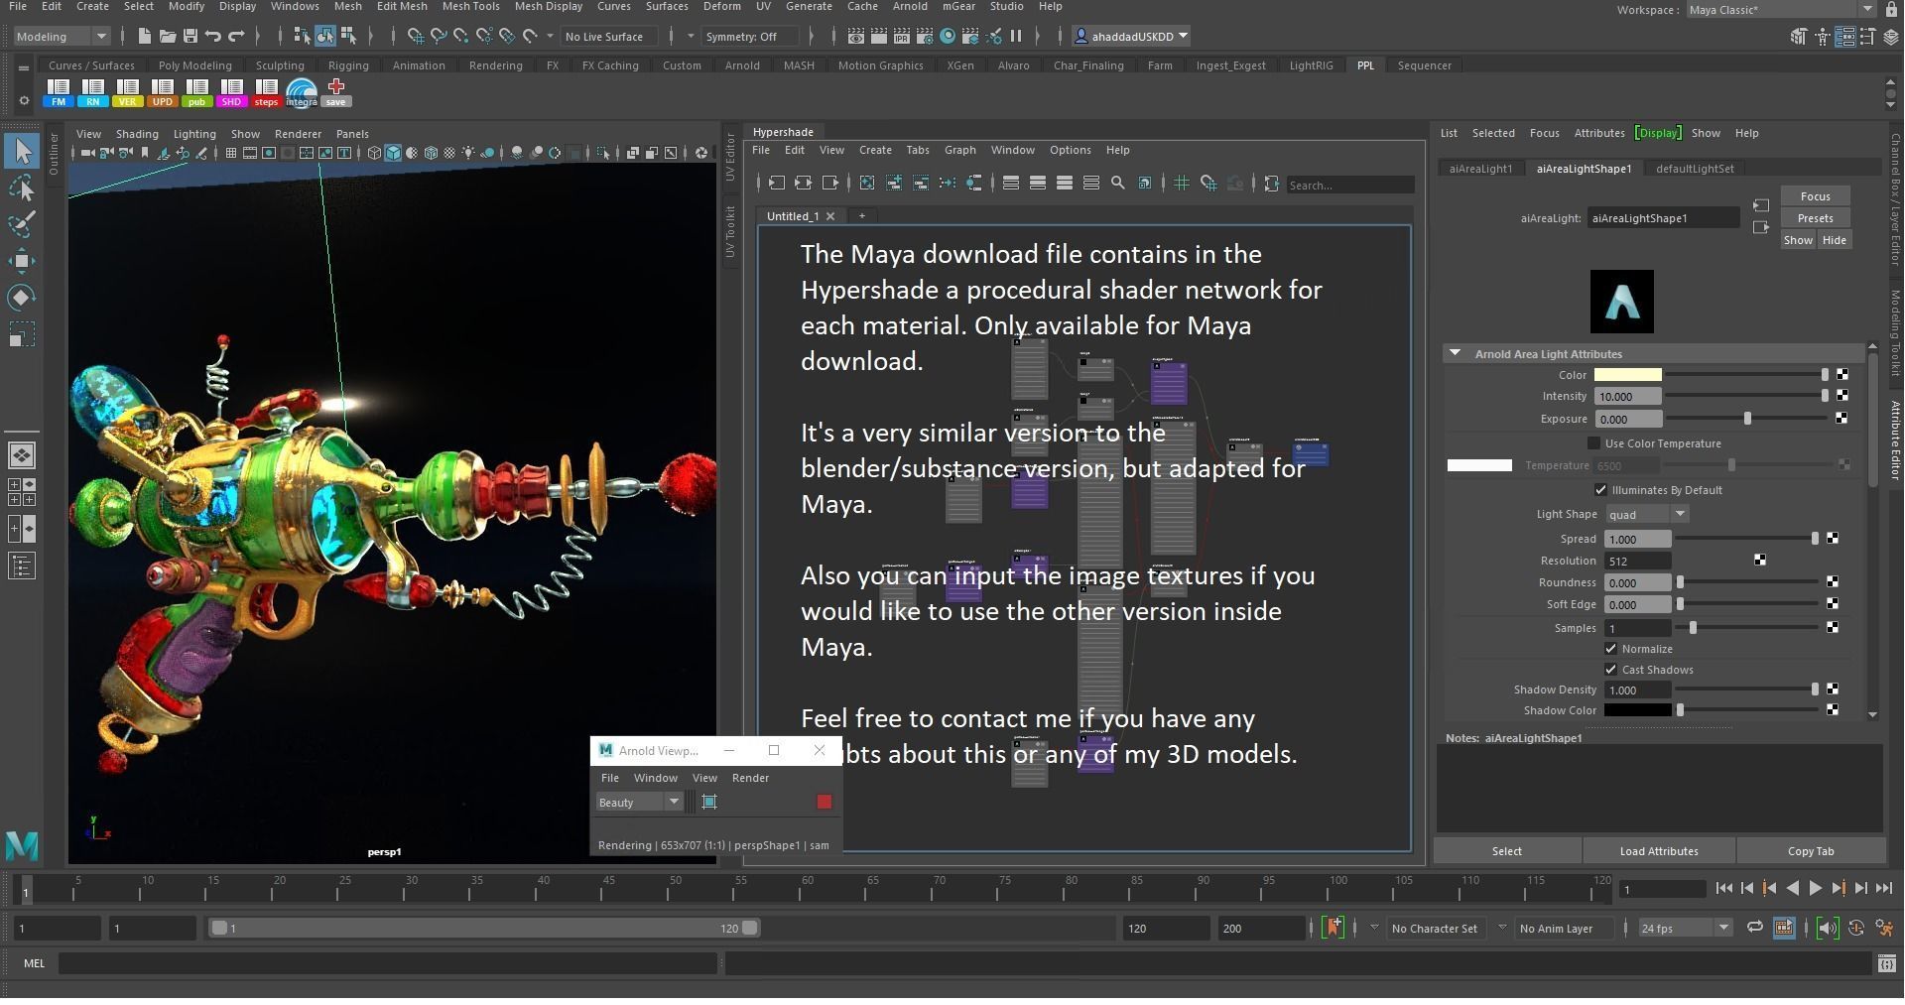
Task: Stop Arnold render with red square
Action: pyautogui.click(x=824, y=802)
